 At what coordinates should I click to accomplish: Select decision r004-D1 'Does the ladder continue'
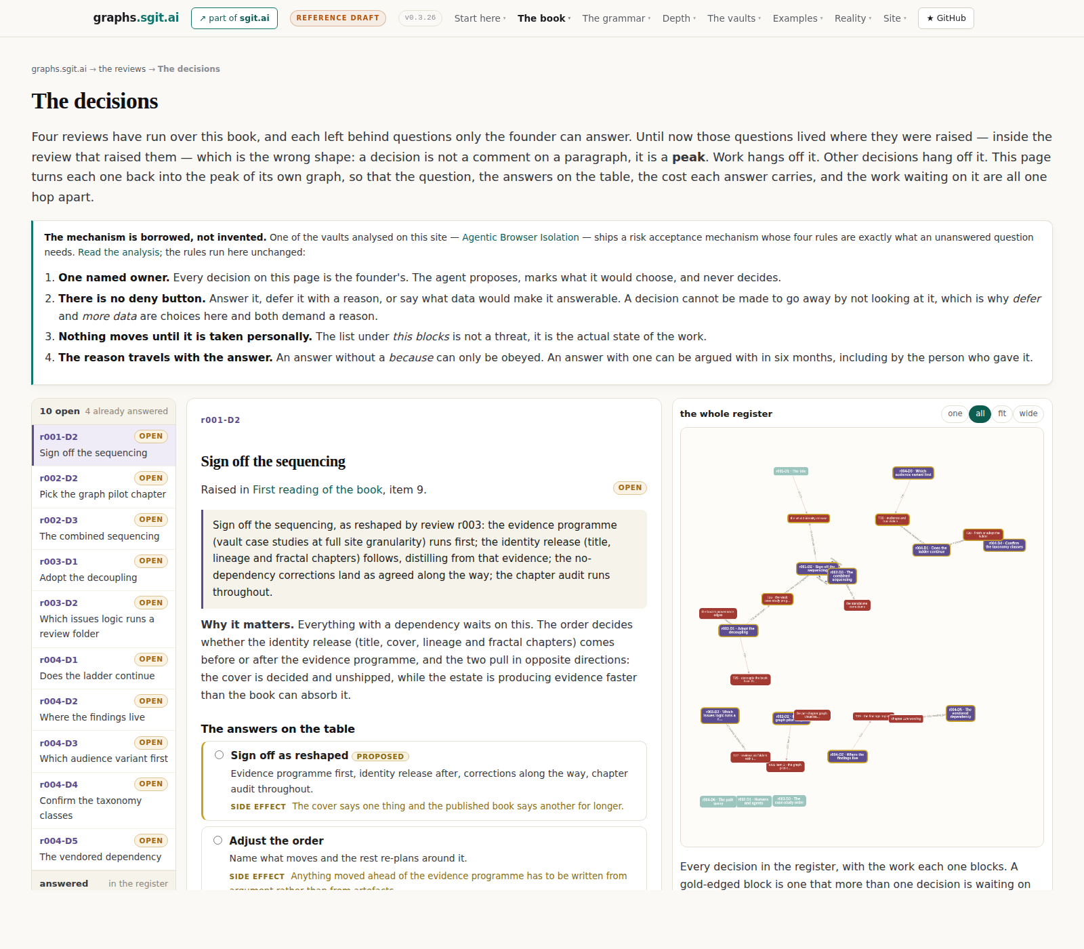[104, 668]
